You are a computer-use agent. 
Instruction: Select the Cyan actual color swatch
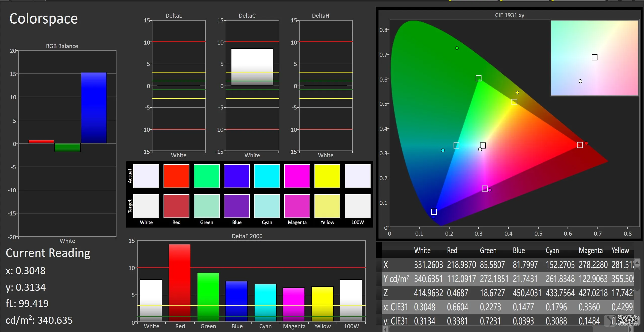click(x=267, y=176)
